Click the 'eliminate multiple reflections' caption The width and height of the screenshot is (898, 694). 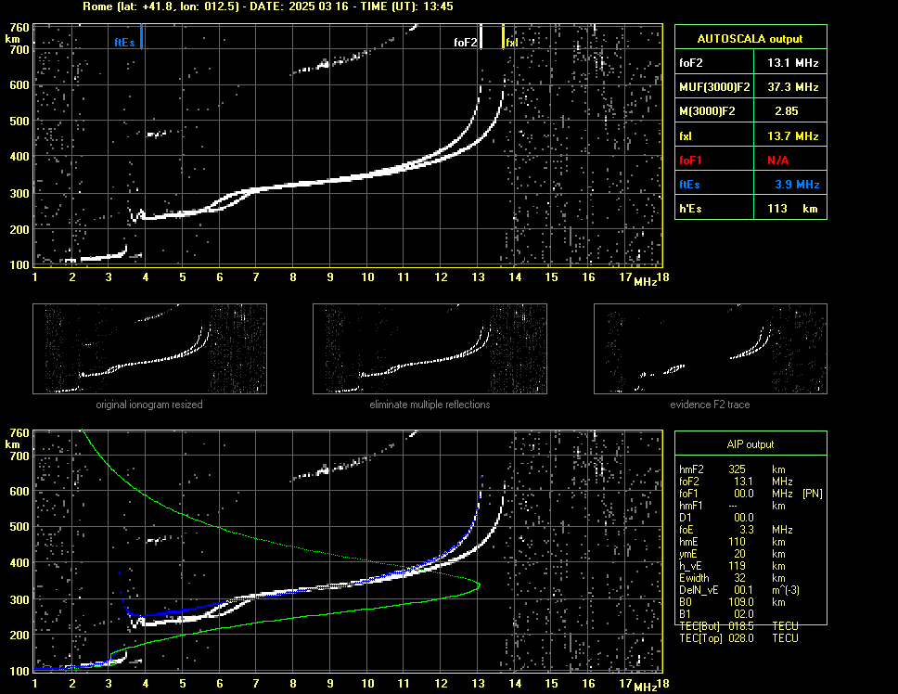click(x=430, y=405)
